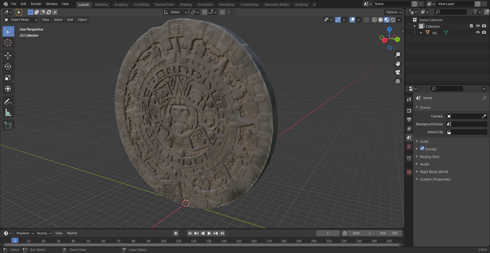490x253 pixels.
Task: Click the pan view hand icon
Action: (x=397, y=64)
